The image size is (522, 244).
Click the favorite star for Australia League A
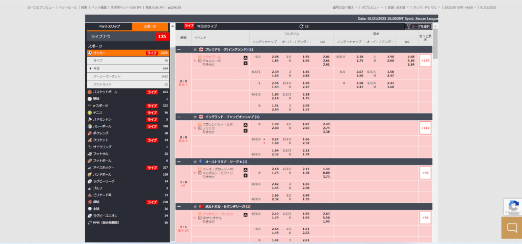pos(195,161)
